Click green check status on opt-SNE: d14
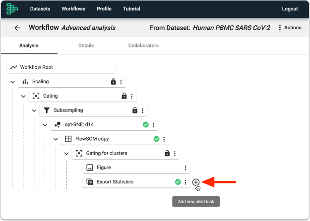This screenshot has height=221, width=310. (146, 124)
